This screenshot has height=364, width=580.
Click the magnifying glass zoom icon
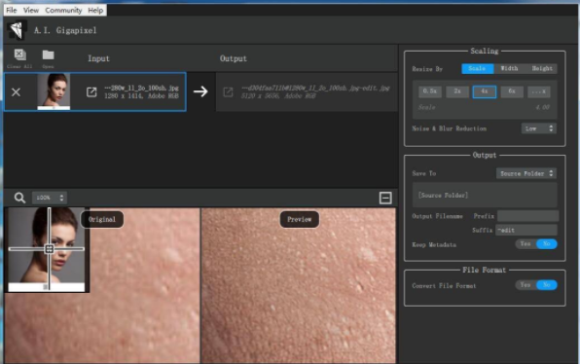click(19, 198)
